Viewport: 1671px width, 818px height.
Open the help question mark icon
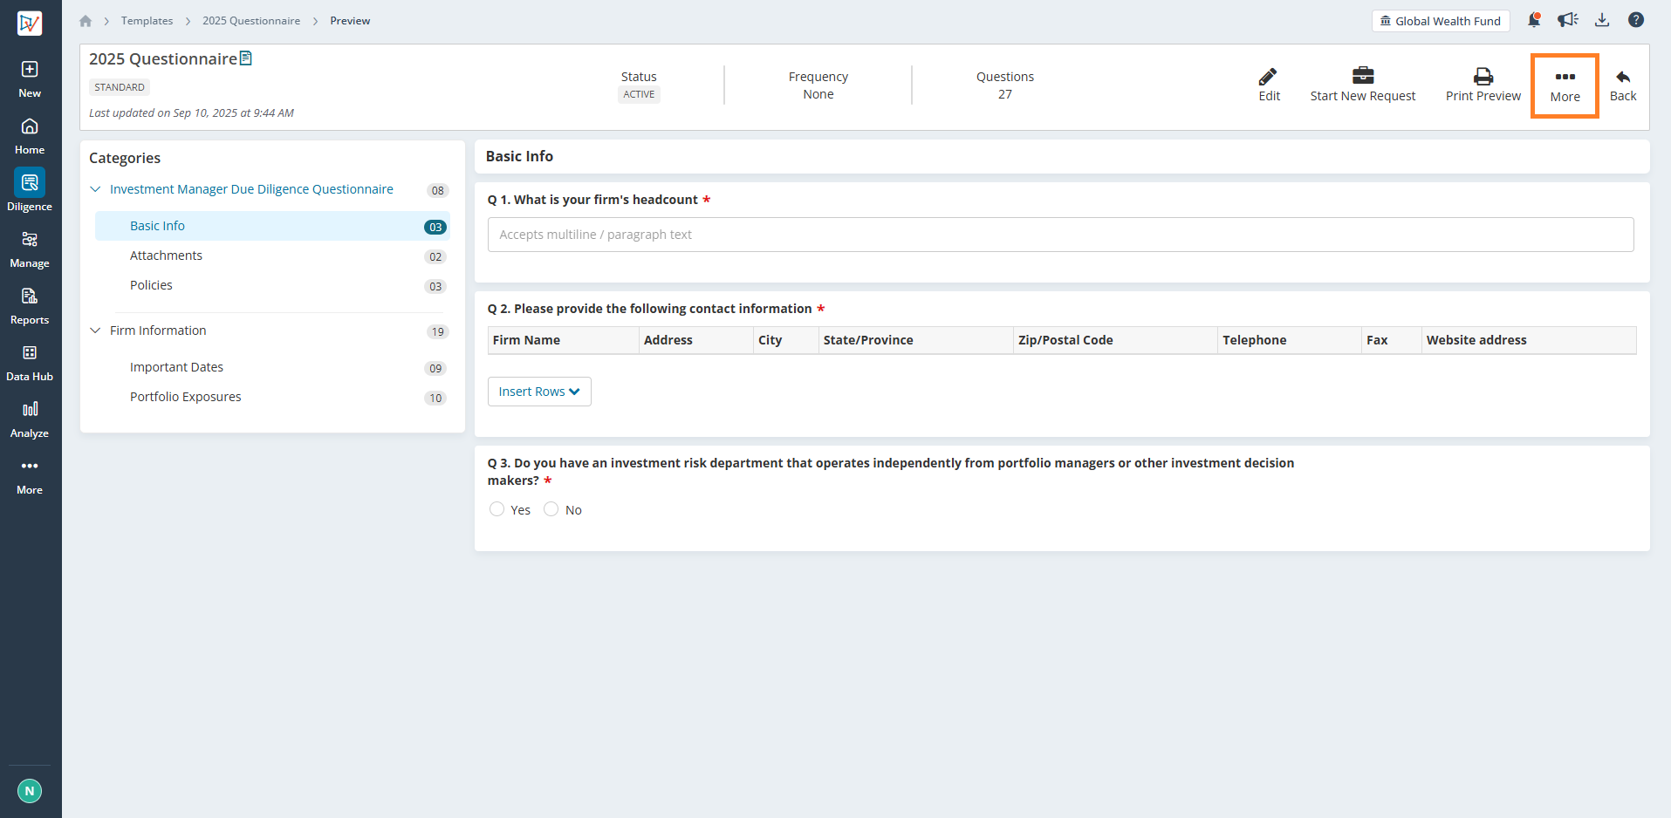coord(1636,20)
